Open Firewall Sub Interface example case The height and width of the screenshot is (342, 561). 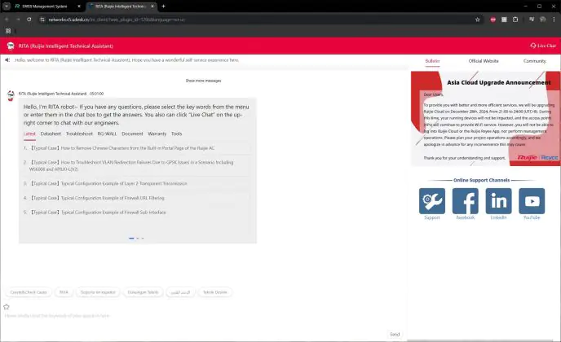coord(97,212)
